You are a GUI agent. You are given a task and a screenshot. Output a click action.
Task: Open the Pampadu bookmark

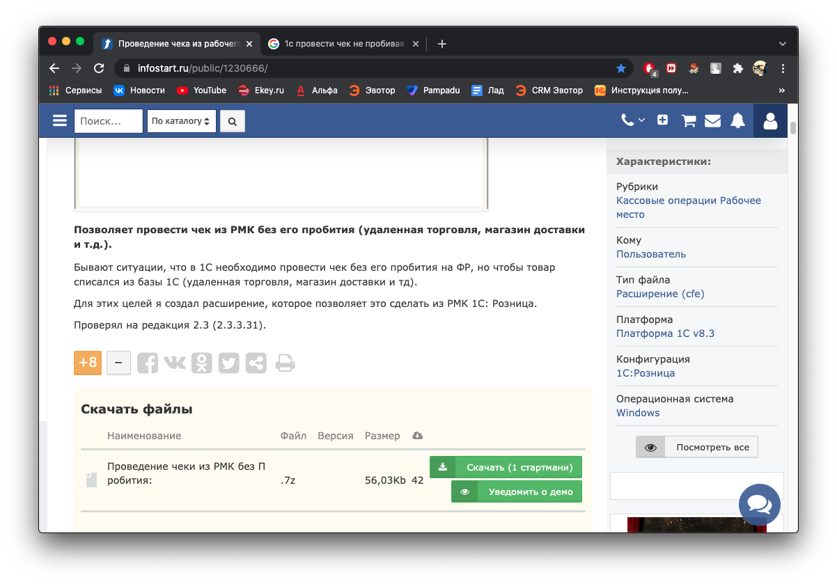pyautogui.click(x=433, y=90)
